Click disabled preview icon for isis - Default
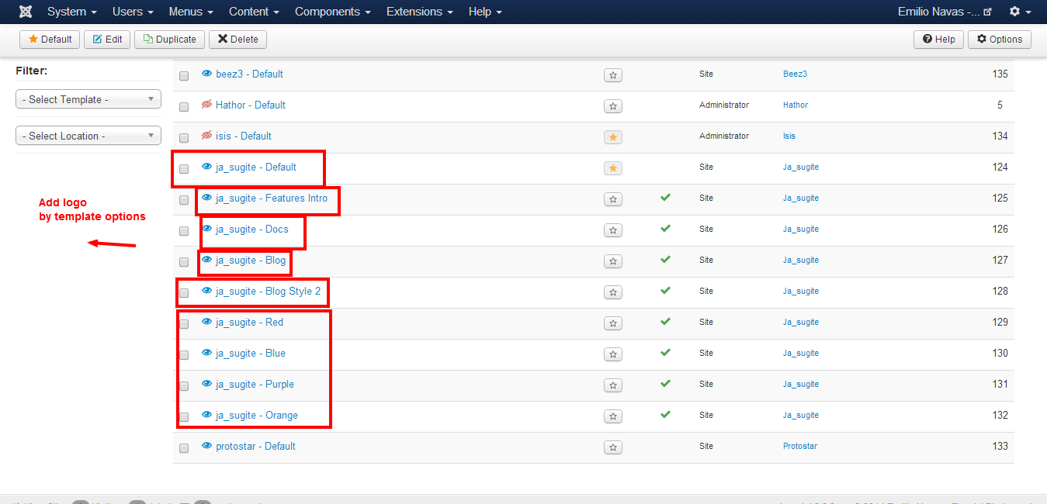1047x504 pixels. click(x=206, y=136)
